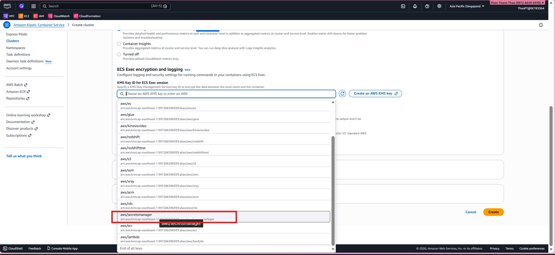Open the settings gear icon
Screen dimensions: 555x255
(439, 6)
